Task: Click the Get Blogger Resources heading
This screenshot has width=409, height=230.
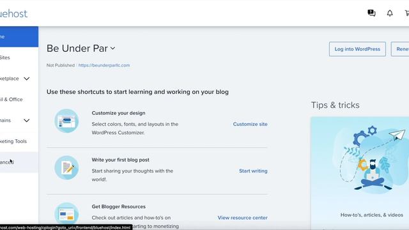Action: click(119, 206)
